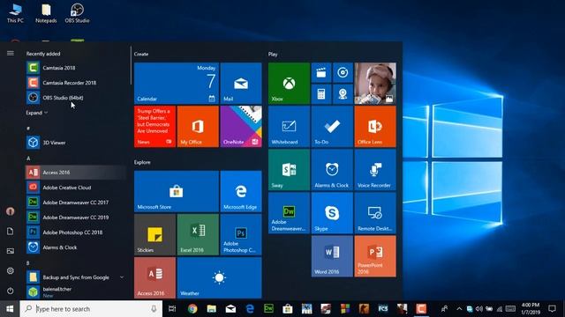Open the Photos tile with child picture
The width and height of the screenshot is (565, 317).
(375, 84)
